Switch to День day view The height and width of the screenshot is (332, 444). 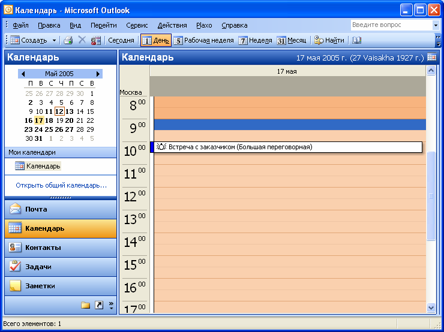pyautogui.click(x=156, y=40)
